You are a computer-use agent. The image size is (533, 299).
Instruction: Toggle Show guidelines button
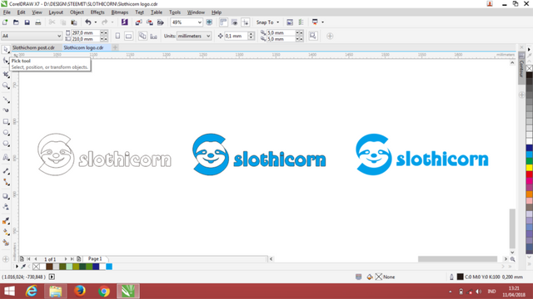(245, 22)
